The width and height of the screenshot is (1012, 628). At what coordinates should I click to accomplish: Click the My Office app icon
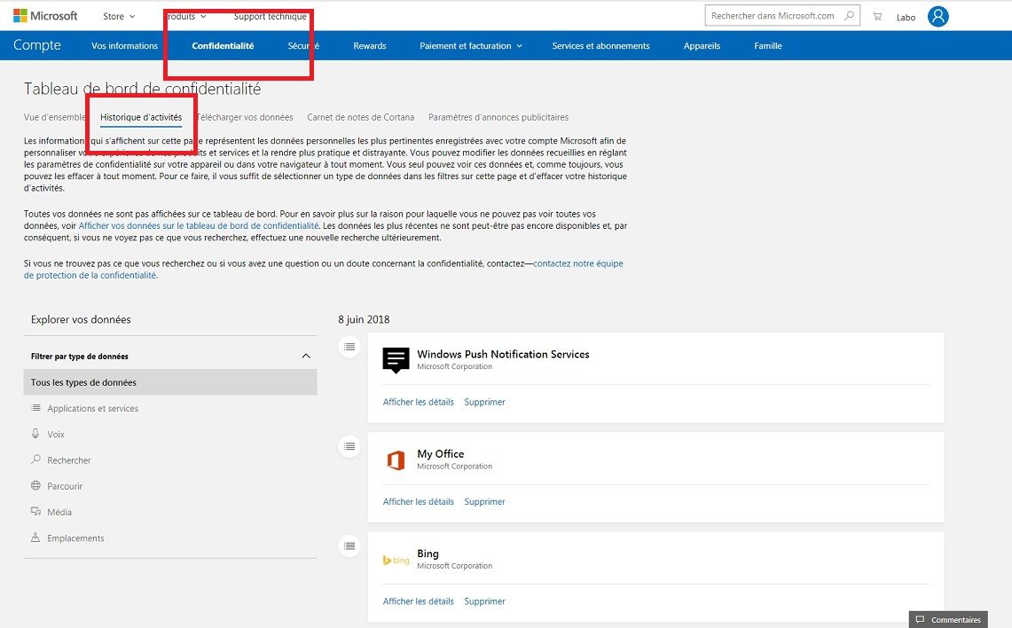click(396, 460)
